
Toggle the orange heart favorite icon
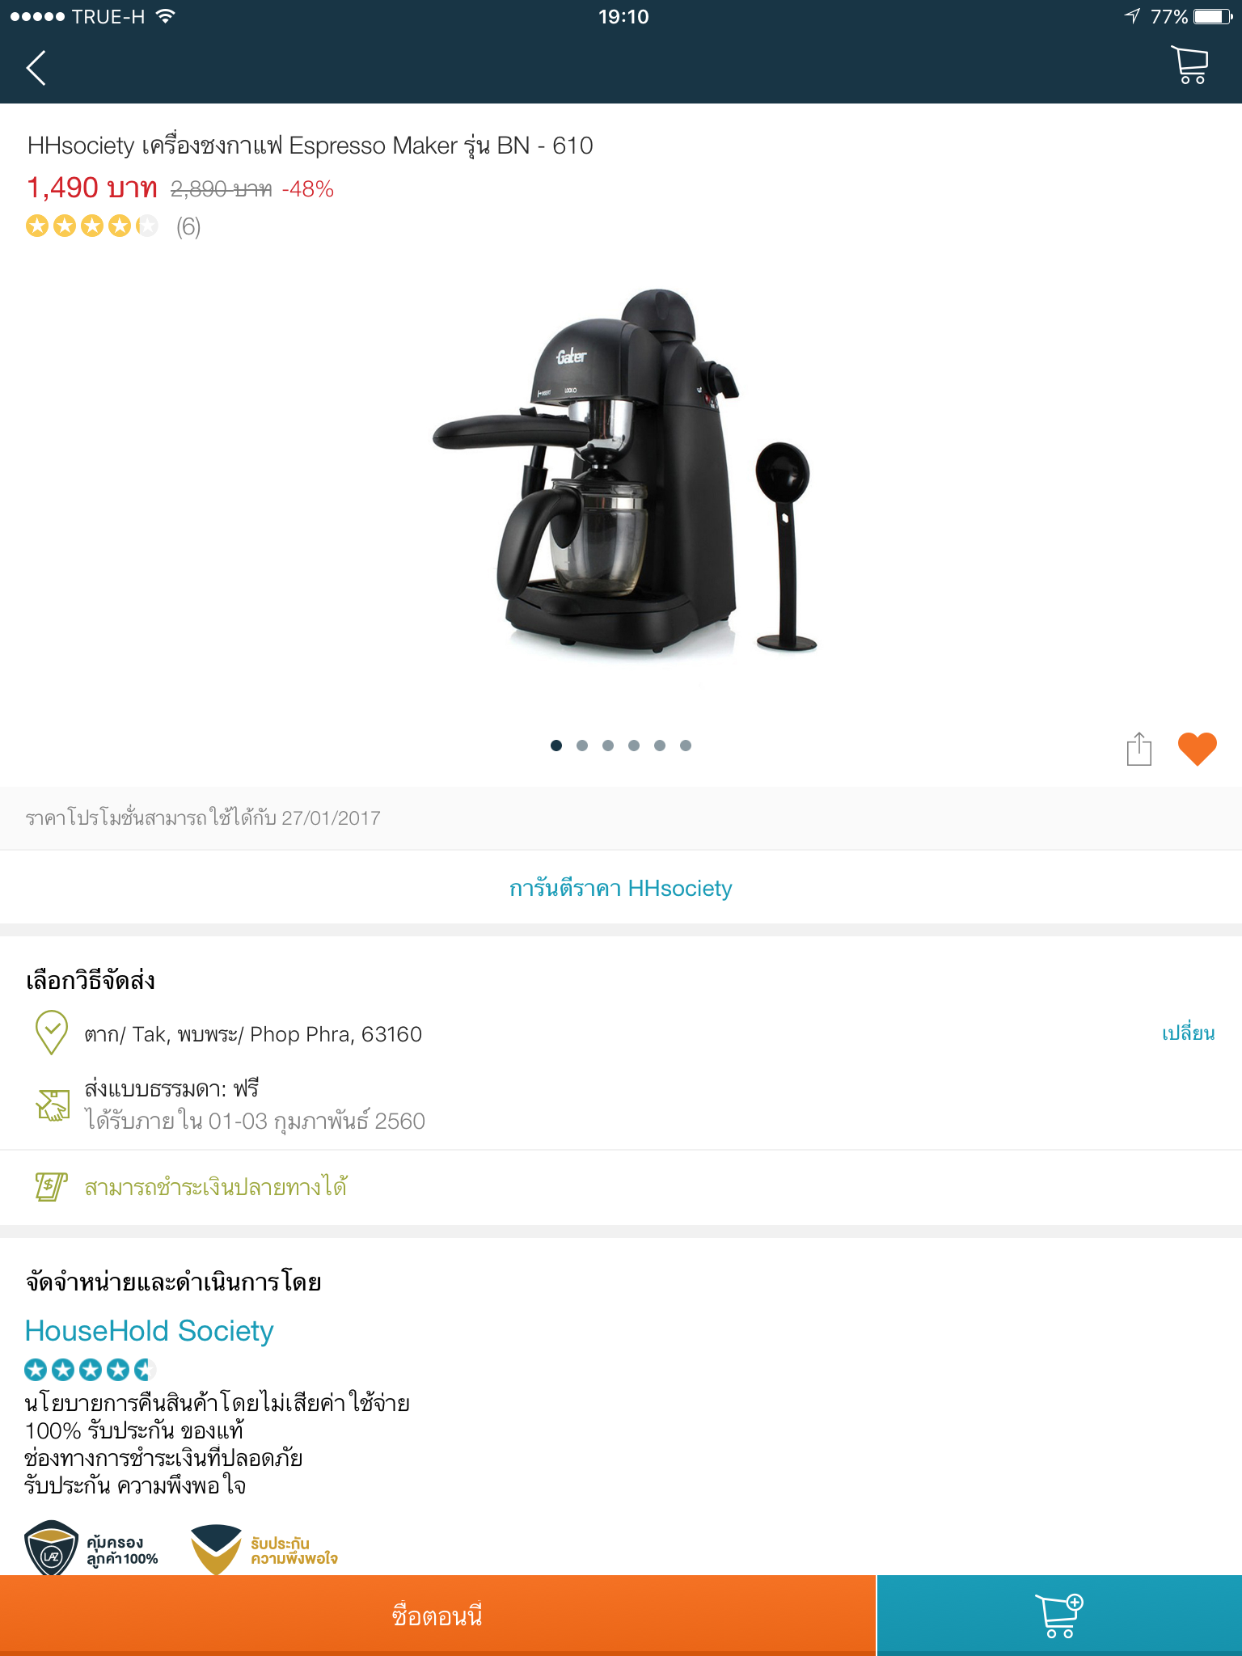[x=1198, y=748]
